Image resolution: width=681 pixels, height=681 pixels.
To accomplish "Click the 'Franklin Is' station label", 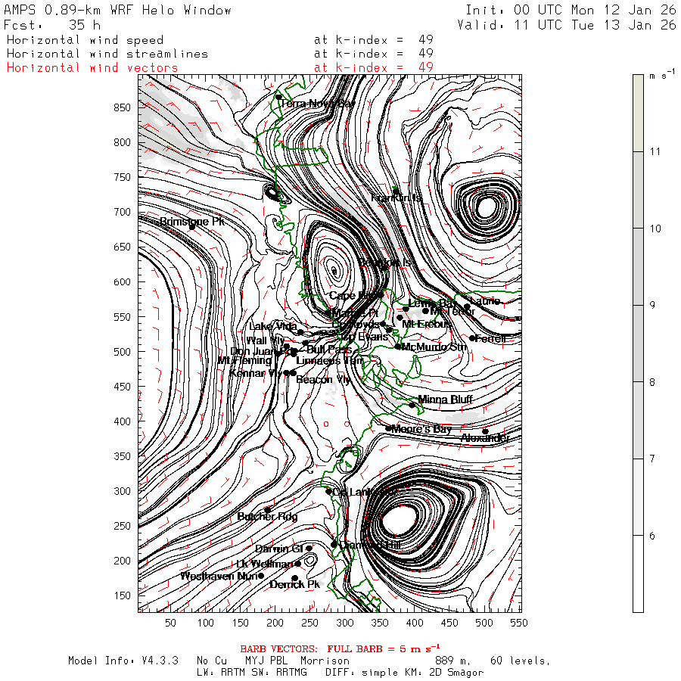I will pyautogui.click(x=396, y=198).
